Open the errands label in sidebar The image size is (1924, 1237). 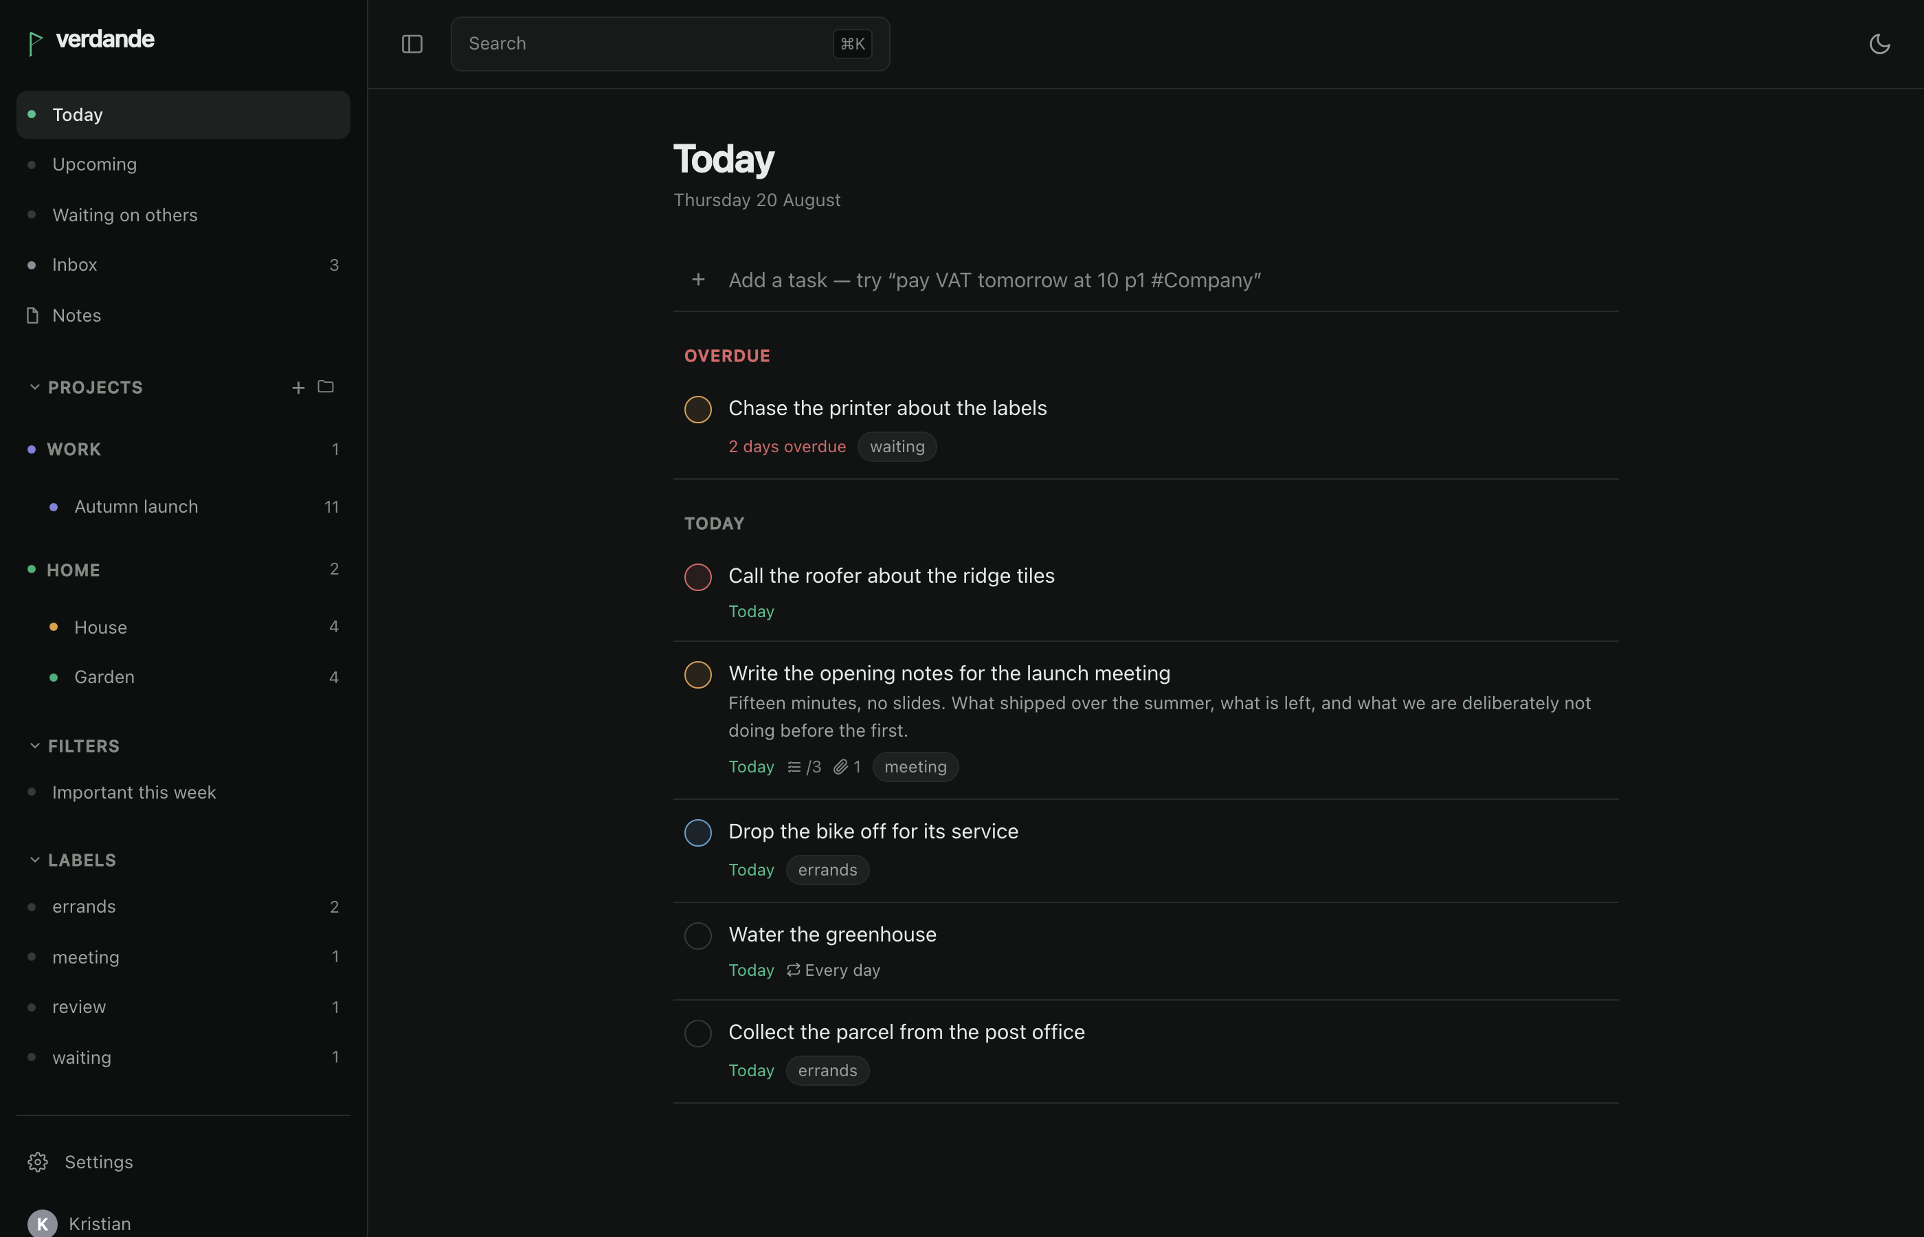[183, 907]
